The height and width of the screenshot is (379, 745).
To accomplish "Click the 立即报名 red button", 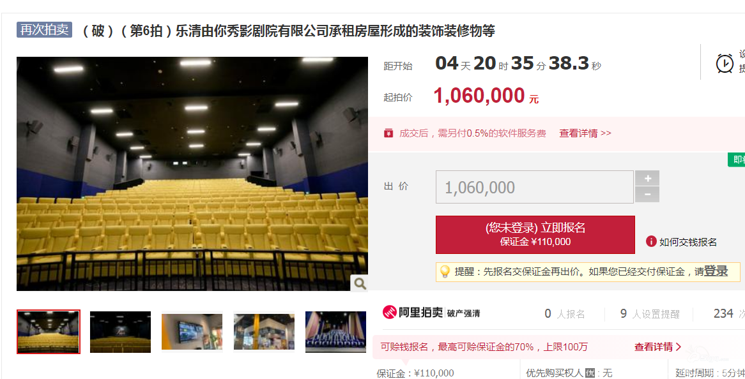I will coord(535,235).
